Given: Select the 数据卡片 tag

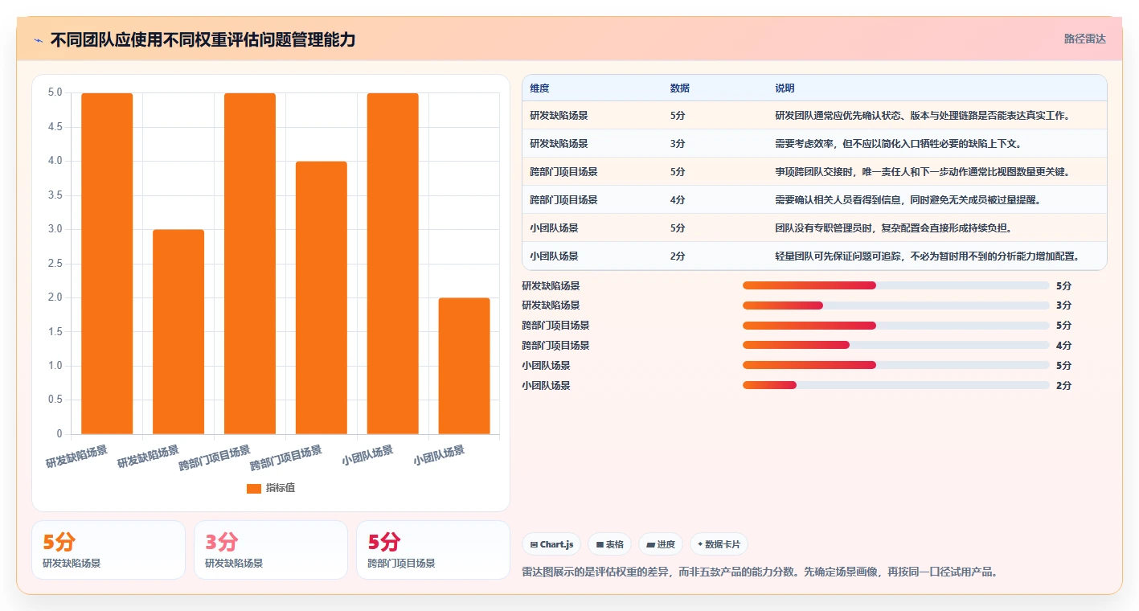Looking at the screenshot, I should click(719, 544).
